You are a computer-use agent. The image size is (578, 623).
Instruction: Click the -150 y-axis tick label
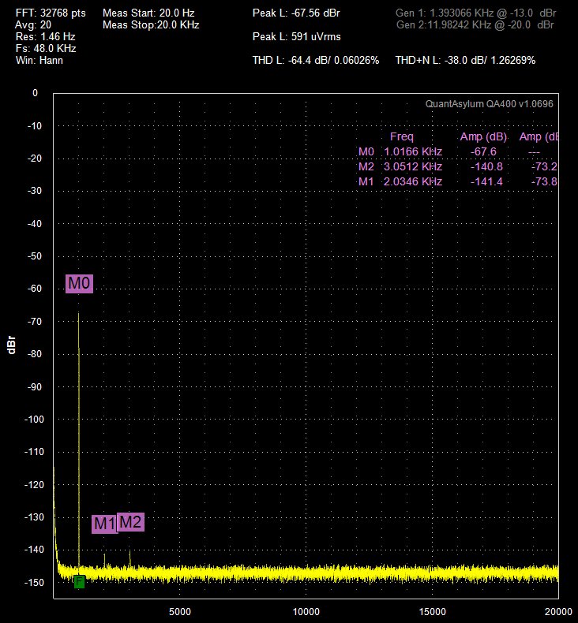tap(35, 583)
